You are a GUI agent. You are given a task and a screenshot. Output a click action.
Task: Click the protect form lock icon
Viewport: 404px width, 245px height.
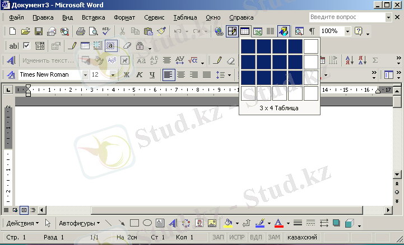point(140,46)
